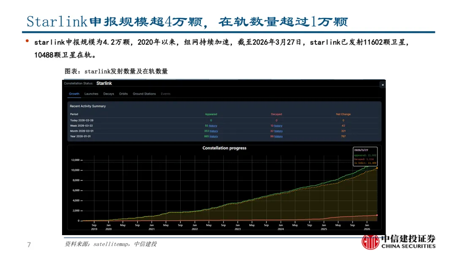Click the slide page number 7
Screen dimensions: 456x255
click(29, 245)
